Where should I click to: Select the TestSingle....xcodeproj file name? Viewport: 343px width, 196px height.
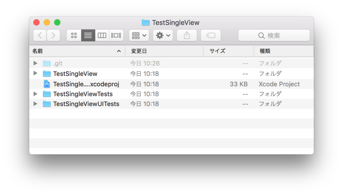click(86, 84)
